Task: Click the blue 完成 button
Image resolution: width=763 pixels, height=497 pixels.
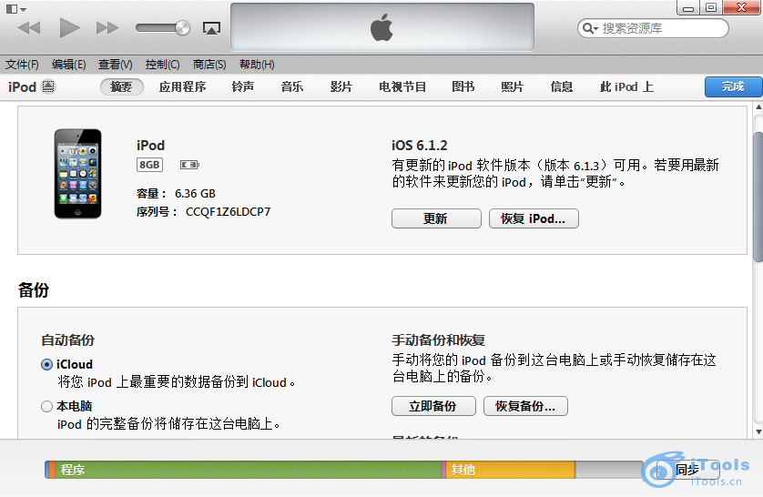Action: point(733,86)
